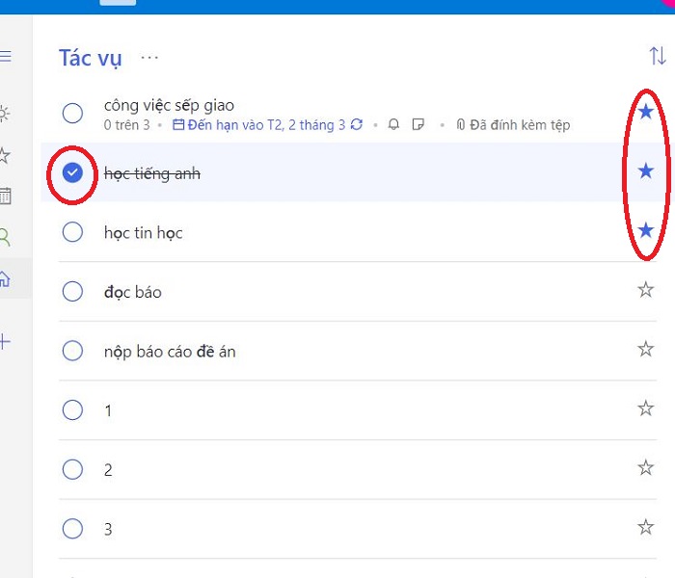Mark 'nộp báo cáo đề án' as completed
The width and height of the screenshot is (675, 578).
(72, 351)
